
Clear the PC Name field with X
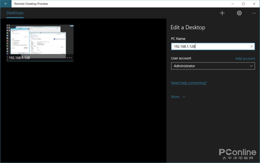(251, 47)
